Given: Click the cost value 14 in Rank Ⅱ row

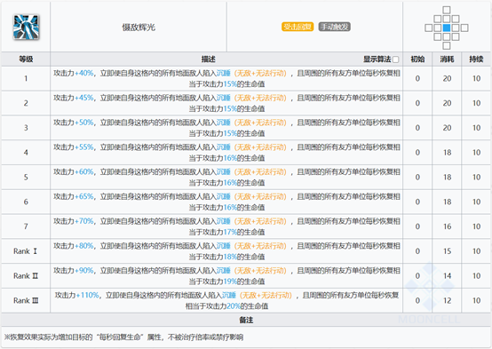Looking at the screenshot, I should 447,276.
